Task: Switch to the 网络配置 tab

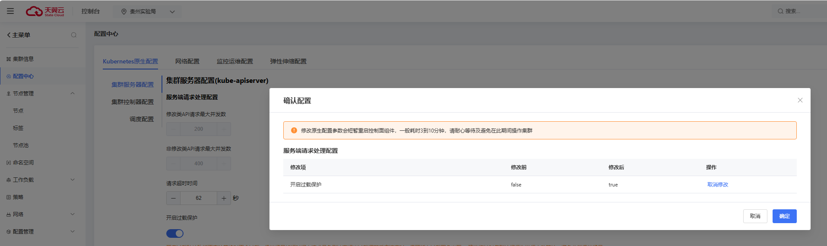Action: pyautogui.click(x=187, y=61)
